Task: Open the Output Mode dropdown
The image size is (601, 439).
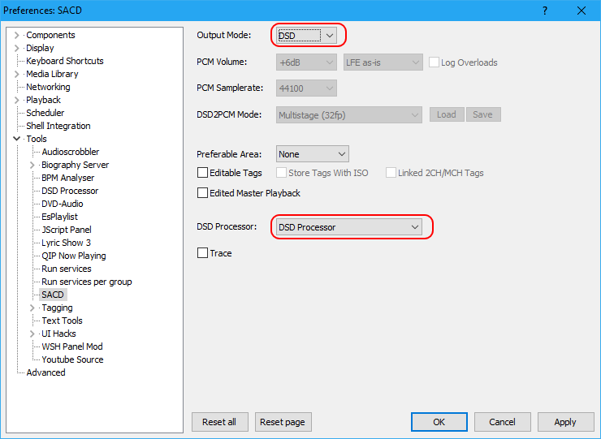Action: click(x=307, y=36)
